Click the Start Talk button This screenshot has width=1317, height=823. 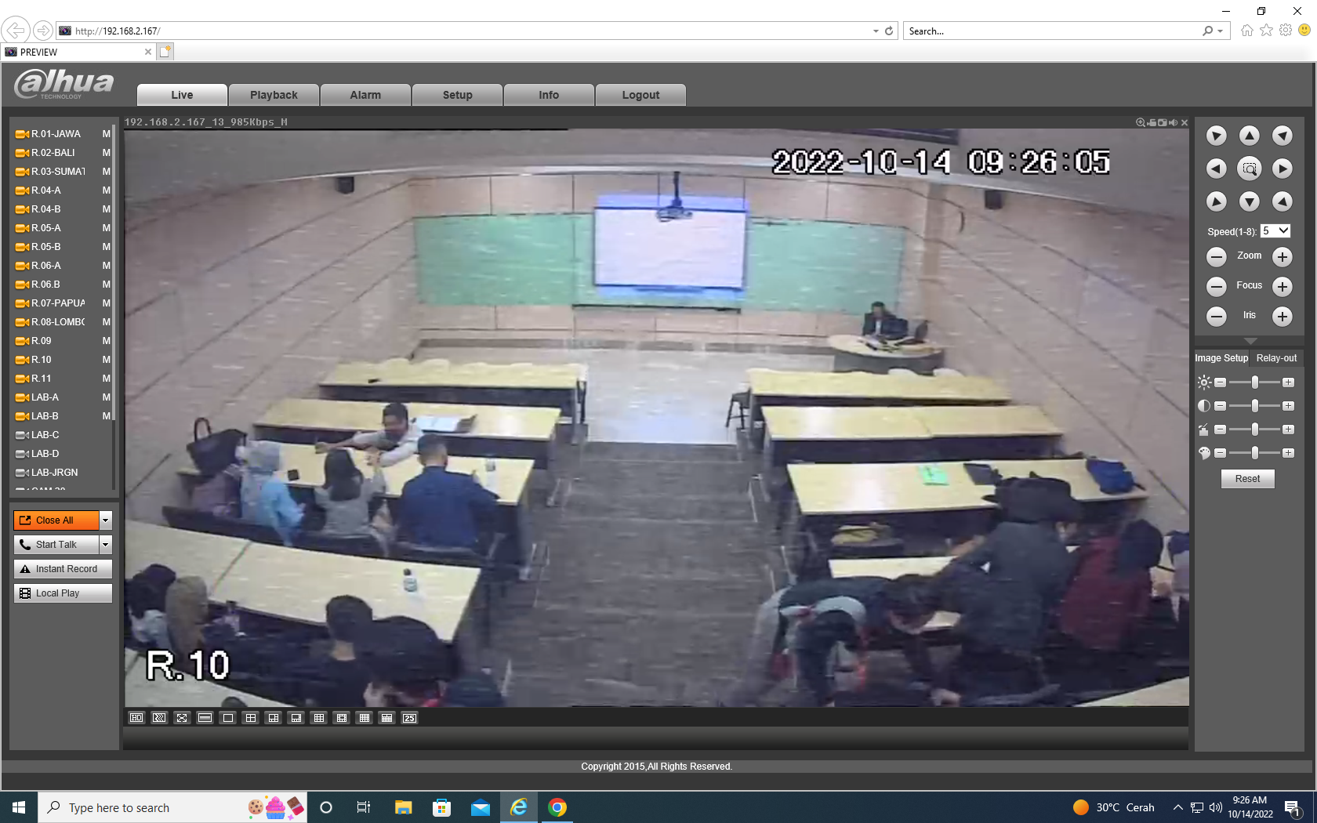coord(56,545)
